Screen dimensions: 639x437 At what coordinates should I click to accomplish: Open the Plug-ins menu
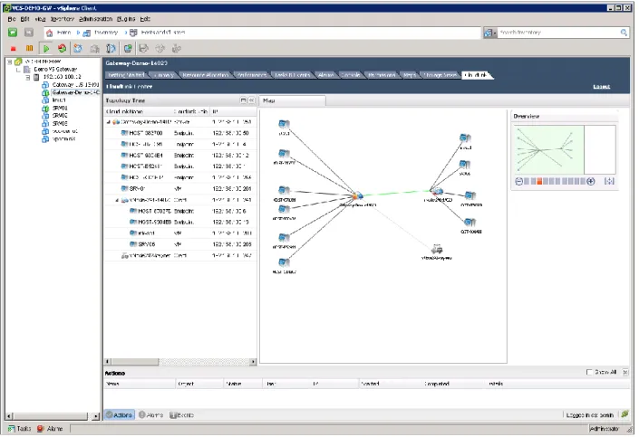pyautogui.click(x=126, y=19)
